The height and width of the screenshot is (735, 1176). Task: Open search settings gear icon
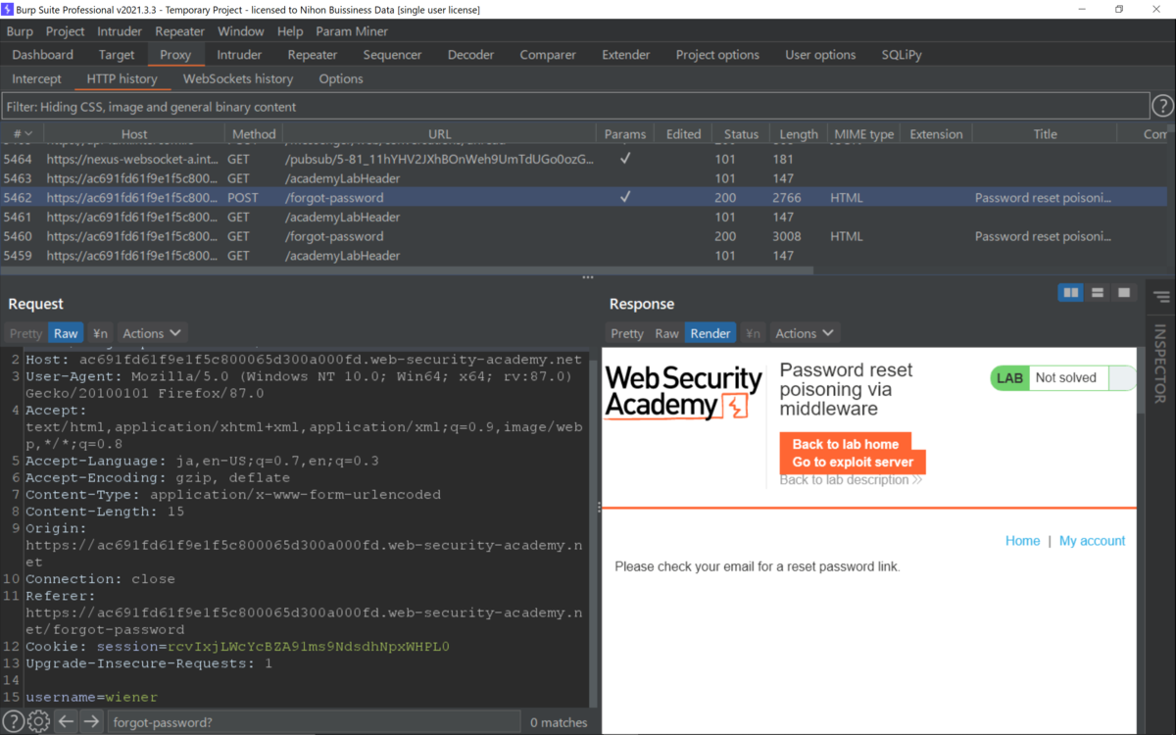point(38,722)
